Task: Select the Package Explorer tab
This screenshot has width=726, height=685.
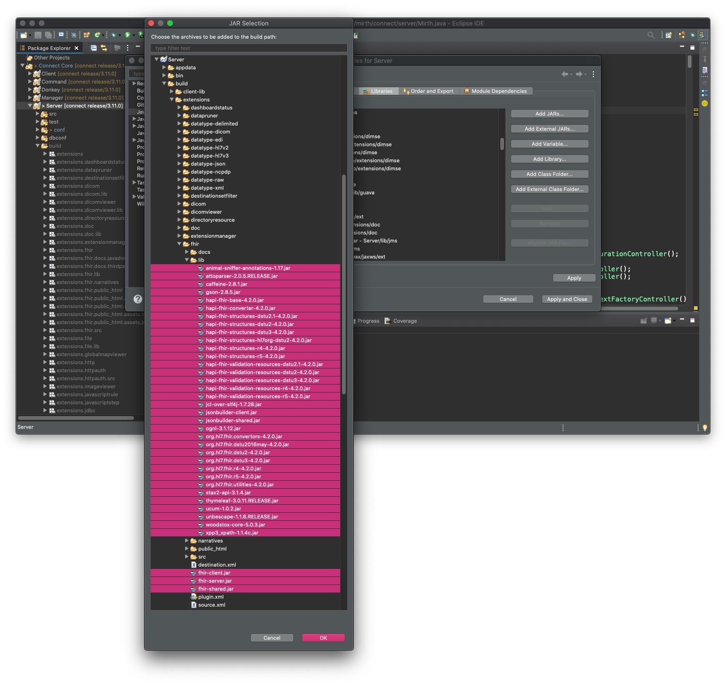Action: tap(49, 48)
